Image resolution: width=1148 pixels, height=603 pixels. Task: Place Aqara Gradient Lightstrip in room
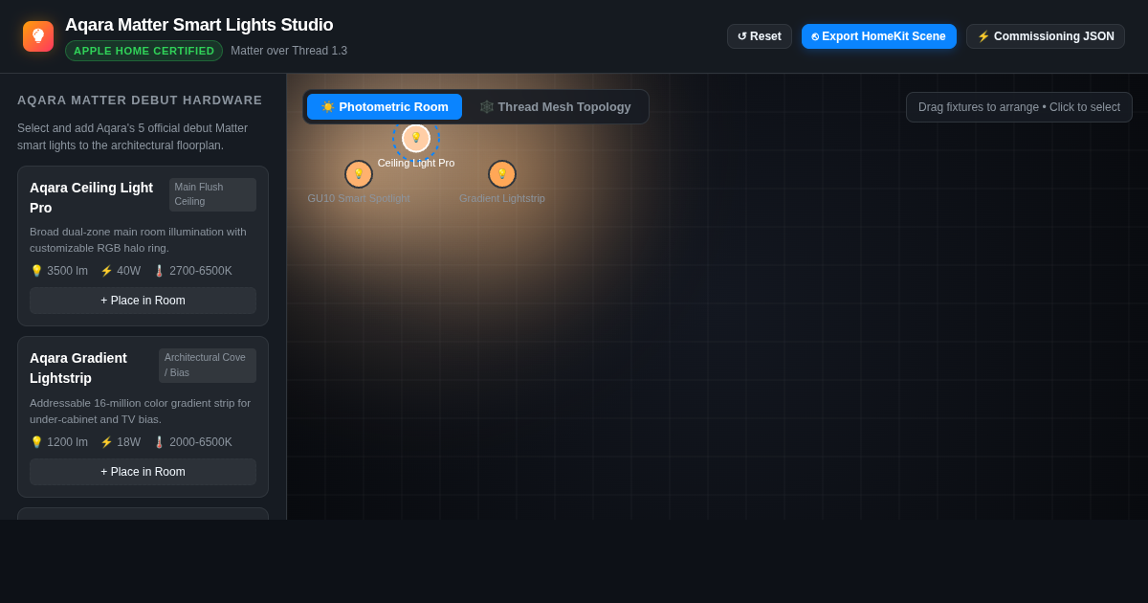[x=143, y=472]
